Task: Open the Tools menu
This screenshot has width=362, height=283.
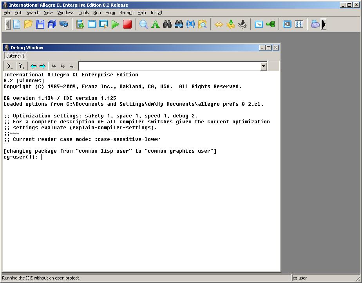Action: click(x=84, y=13)
